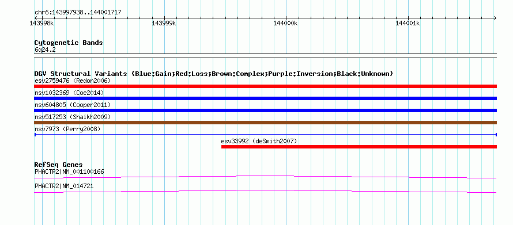The width and height of the screenshot is (513, 225).
Task: Click the blue nsv604805 Cooper2011 bar
Action: point(265,110)
